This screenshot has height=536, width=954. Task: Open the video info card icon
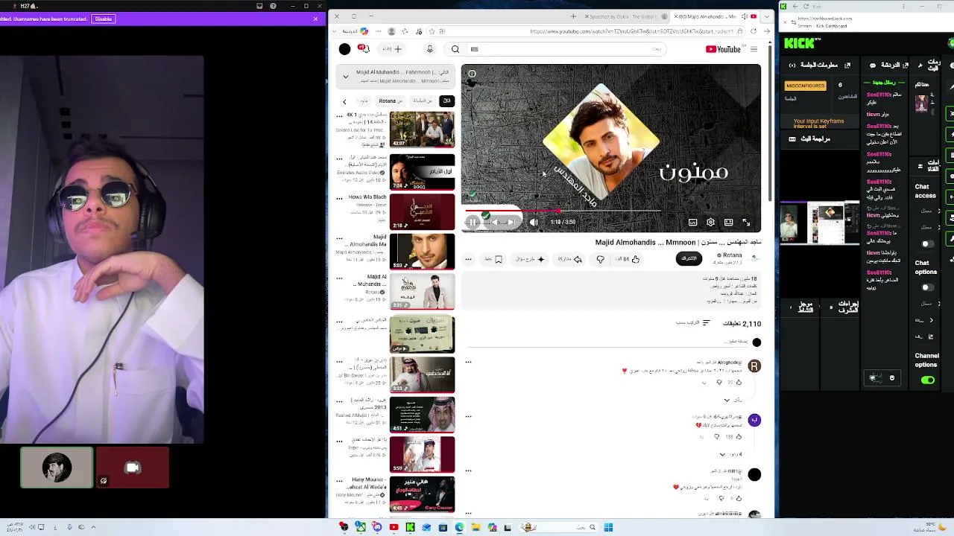(x=472, y=74)
